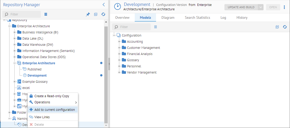Image resolution: width=290 pixels, height=128 pixels.
Task: Collapse all in Models tree toolbar
Action: click(277, 27)
